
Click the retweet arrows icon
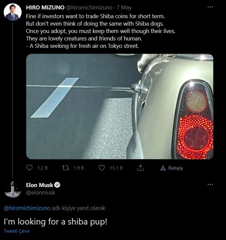66,168
